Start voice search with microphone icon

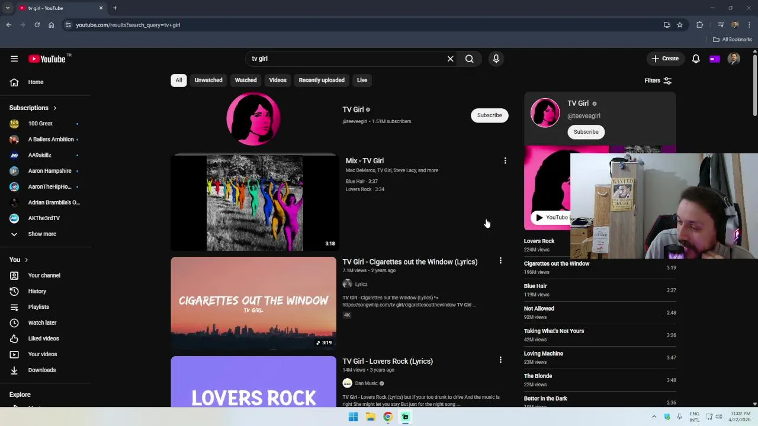496,59
